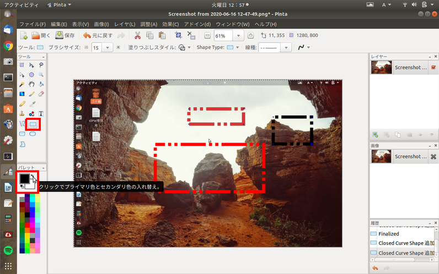
Task: Decrease brush size with minus button
Action: 86,47
